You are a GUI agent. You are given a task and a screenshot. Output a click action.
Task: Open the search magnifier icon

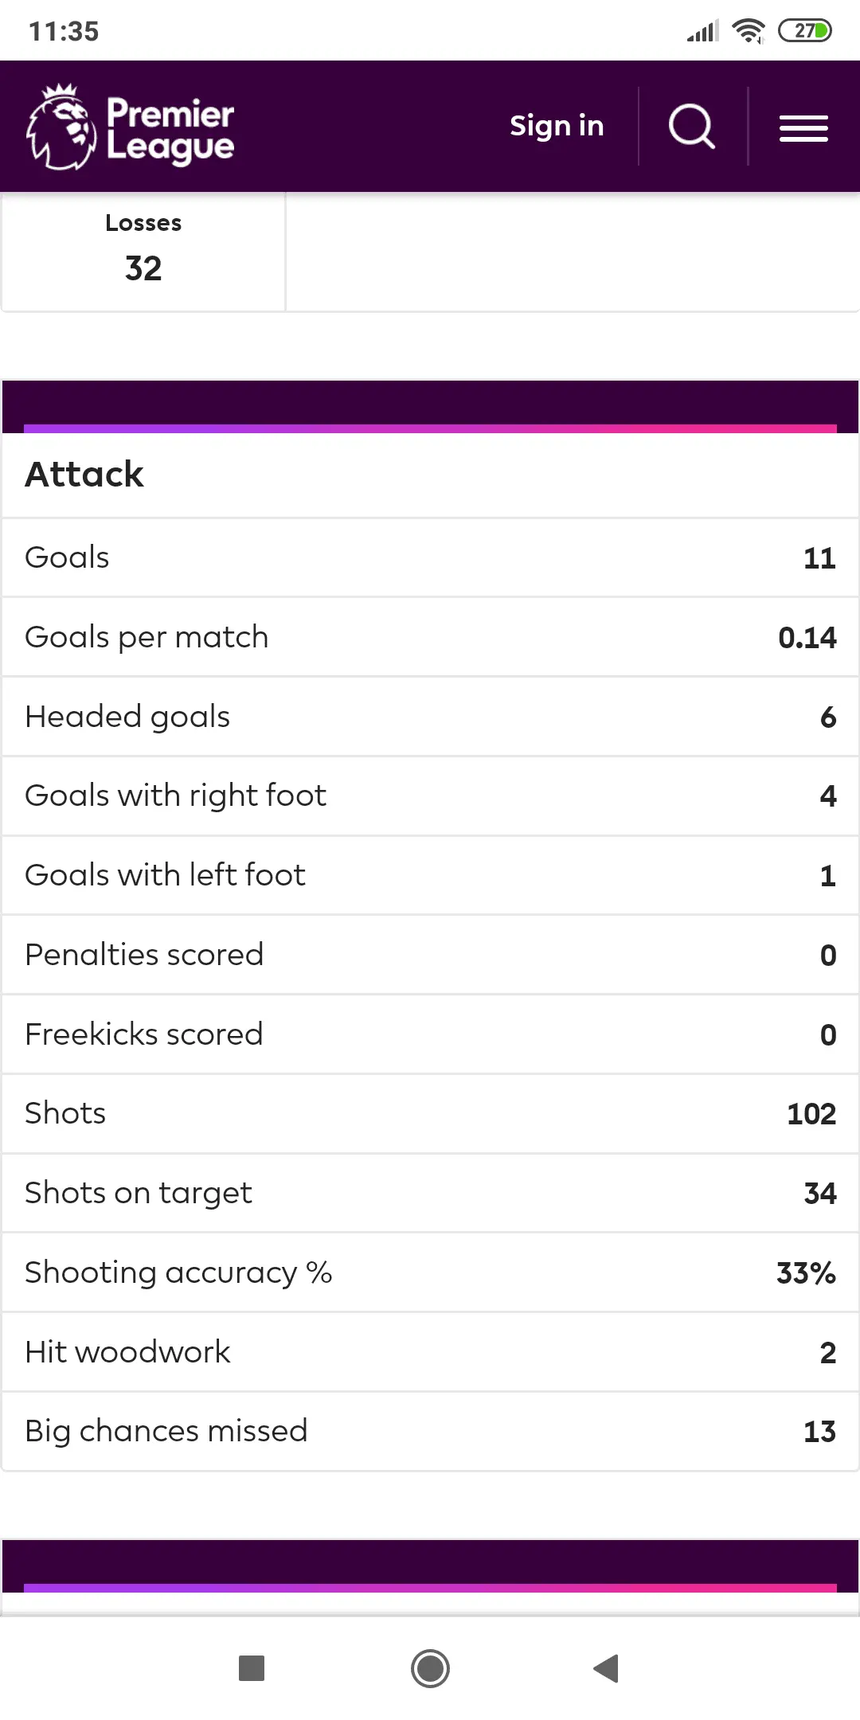691,127
